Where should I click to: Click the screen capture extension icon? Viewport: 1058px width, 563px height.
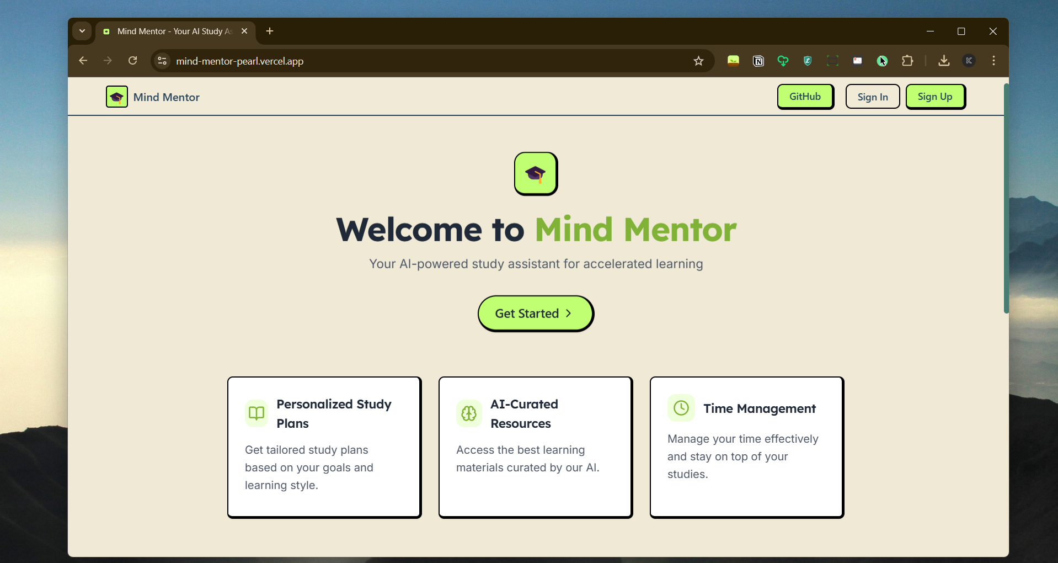pyautogui.click(x=833, y=61)
